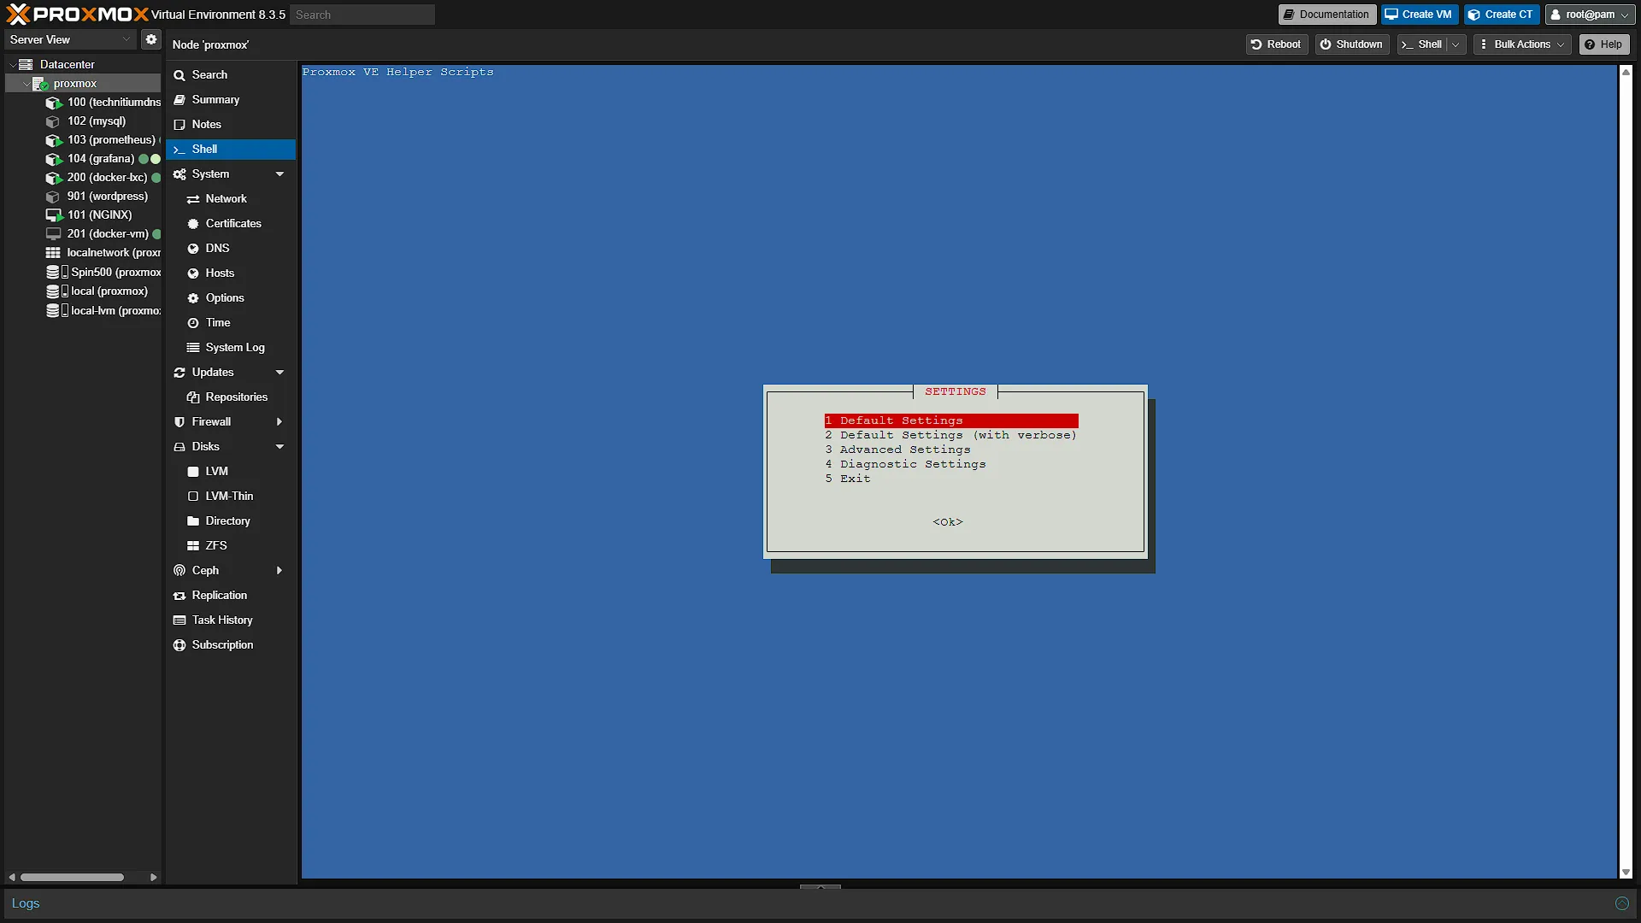This screenshot has width=1641, height=923.
Task: Click the resource tree horizontal scrollbar
Action: click(73, 877)
